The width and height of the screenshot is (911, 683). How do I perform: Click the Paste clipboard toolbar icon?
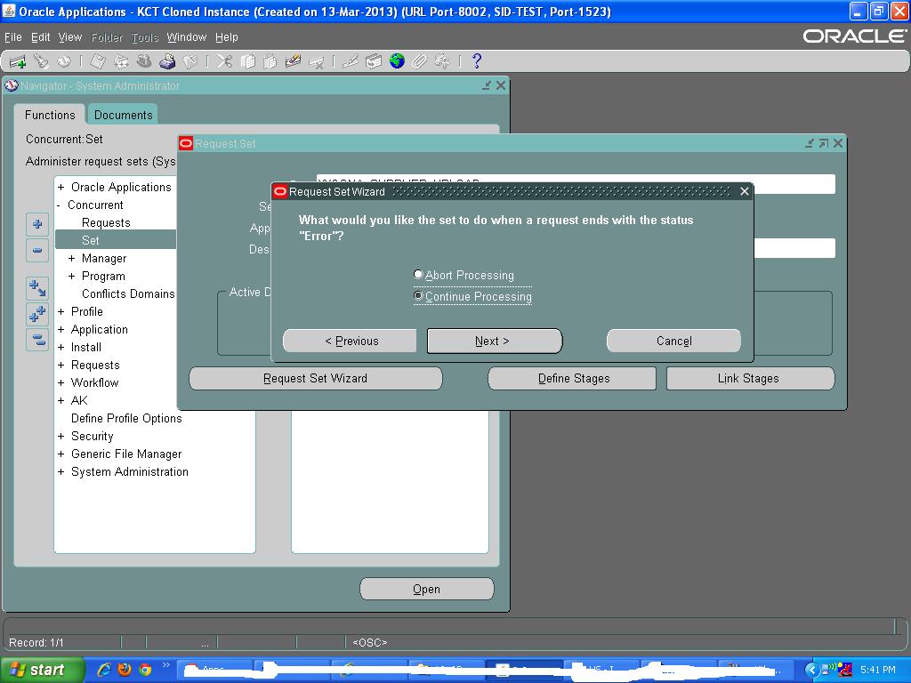[x=270, y=61]
